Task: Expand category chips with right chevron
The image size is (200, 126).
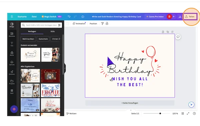Action: coord(59,39)
